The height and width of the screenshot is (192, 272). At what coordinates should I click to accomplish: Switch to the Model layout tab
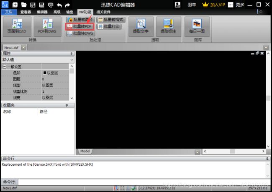pyautogui.click(x=85, y=152)
